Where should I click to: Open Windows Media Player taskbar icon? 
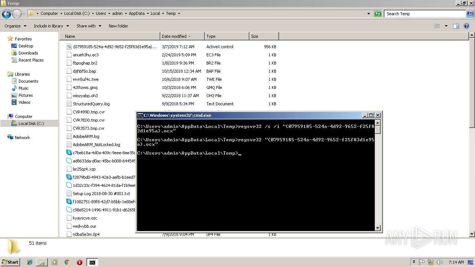point(55,262)
